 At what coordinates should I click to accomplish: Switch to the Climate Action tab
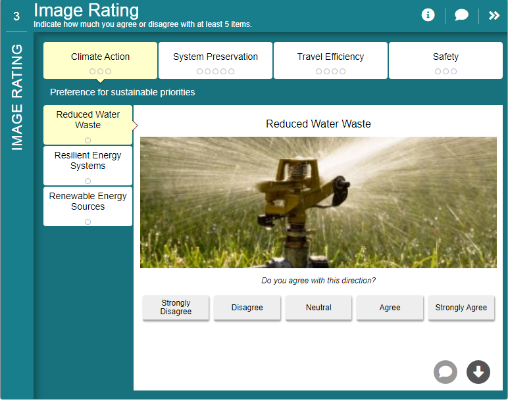click(100, 60)
